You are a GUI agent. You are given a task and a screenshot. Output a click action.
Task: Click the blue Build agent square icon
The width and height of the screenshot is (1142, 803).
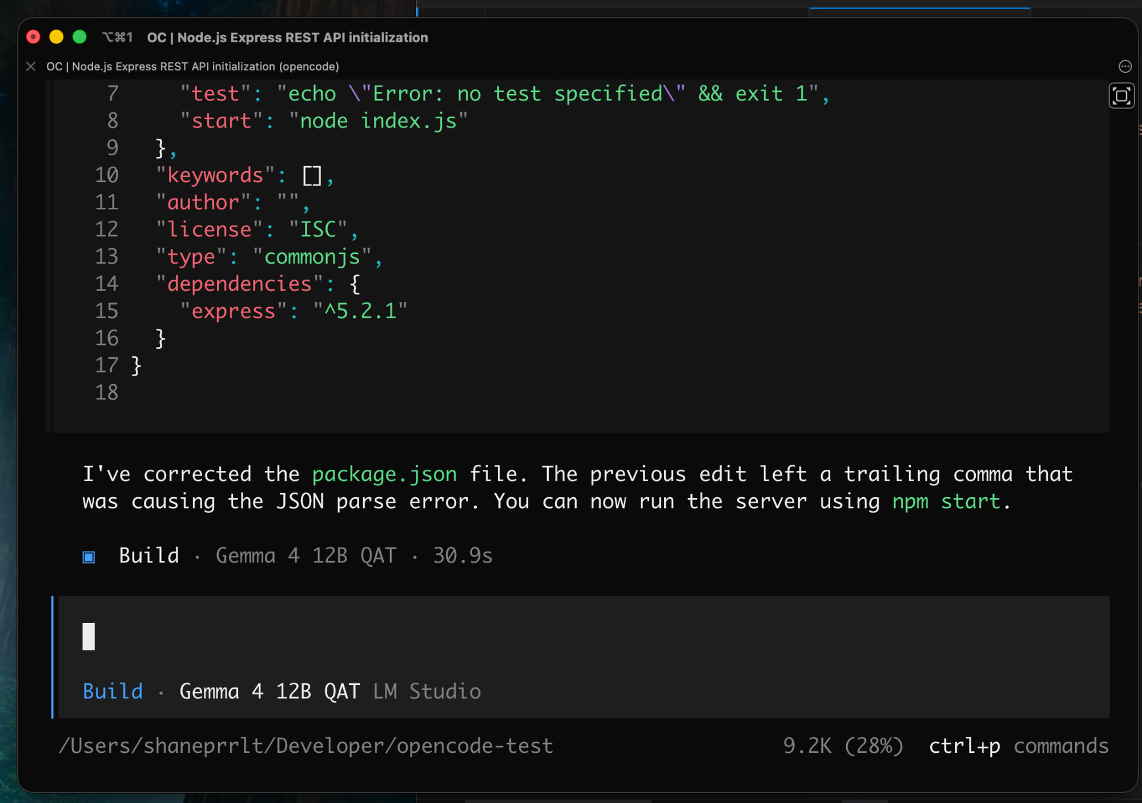click(89, 556)
